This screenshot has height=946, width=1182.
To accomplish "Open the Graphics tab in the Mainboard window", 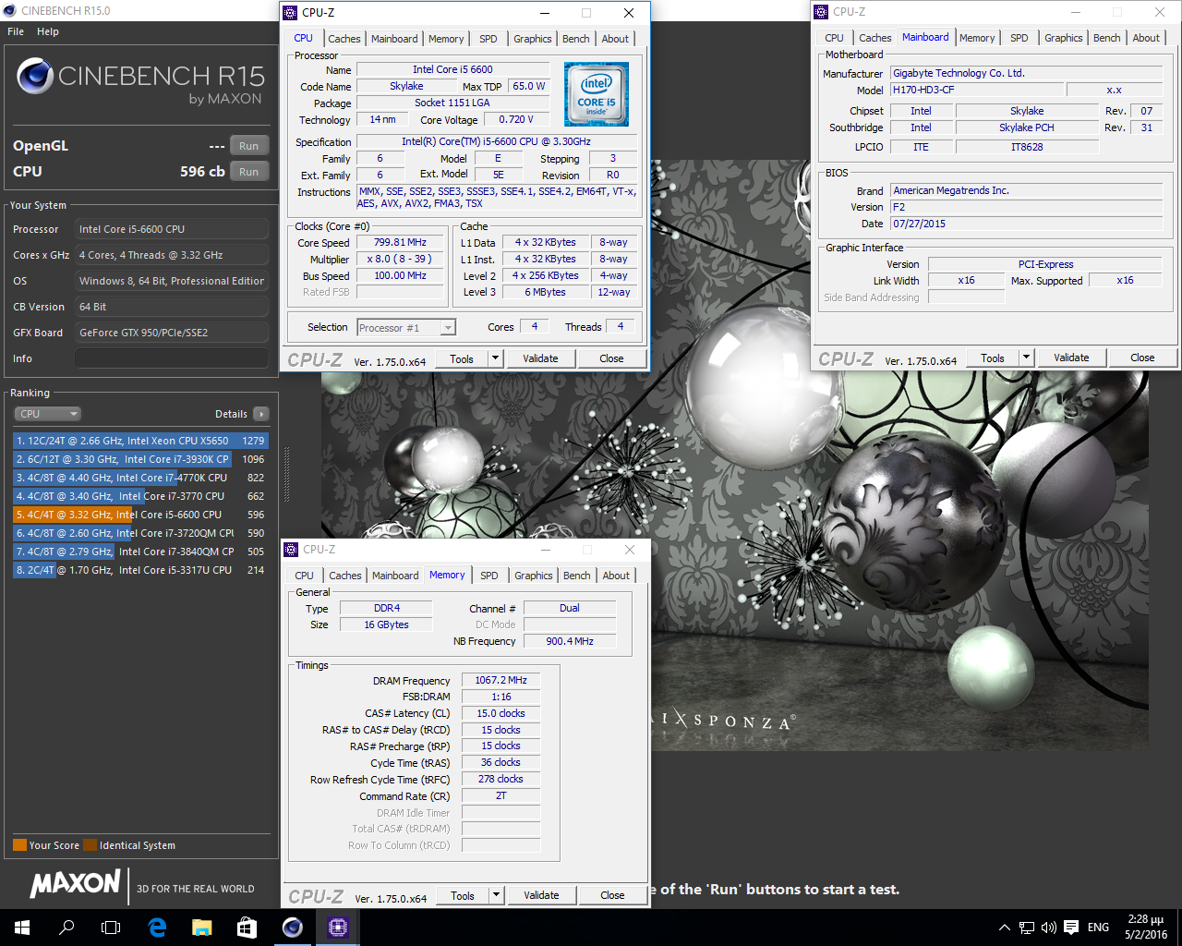I will coord(1064,38).
